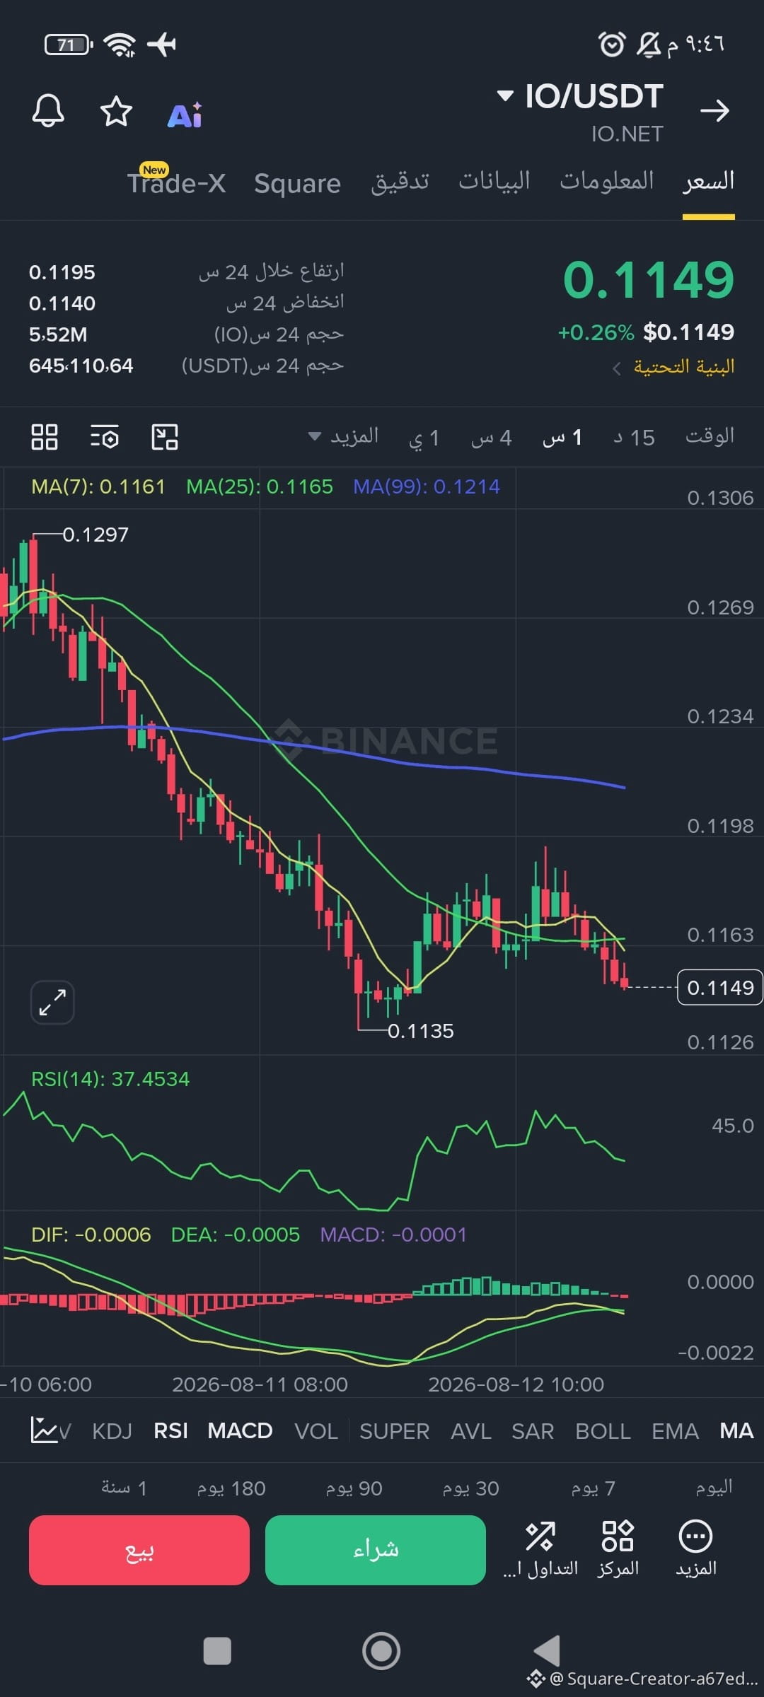764x1697 pixels.
Task: Select the 7 يوم performance range
Action: click(x=593, y=1488)
